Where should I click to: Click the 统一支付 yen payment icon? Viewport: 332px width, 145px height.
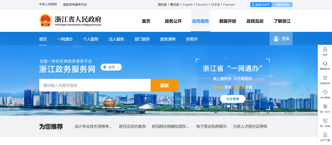325,106
